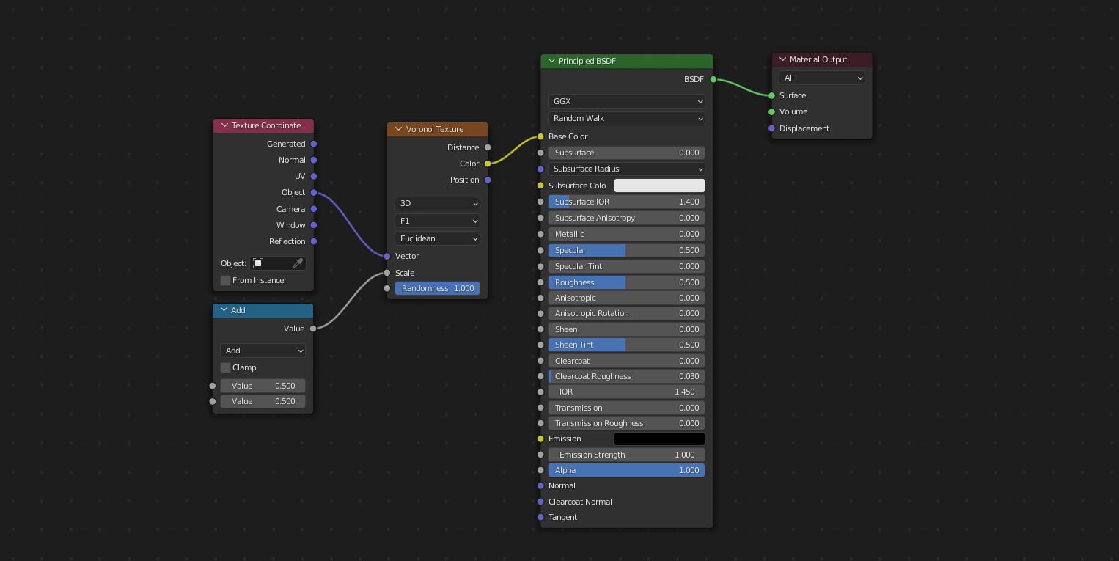Enable From Instancer on Texture Coordinate
The width and height of the screenshot is (1119, 561).
click(225, 280)
